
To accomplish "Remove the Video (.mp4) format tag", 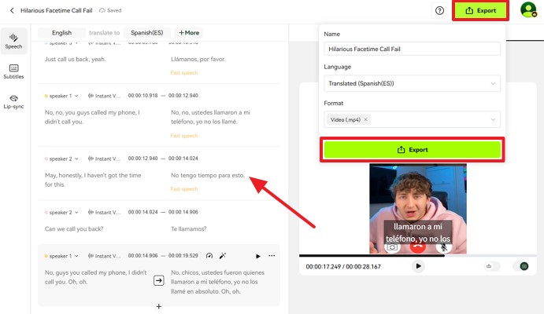I will click(x=366, y=119).
